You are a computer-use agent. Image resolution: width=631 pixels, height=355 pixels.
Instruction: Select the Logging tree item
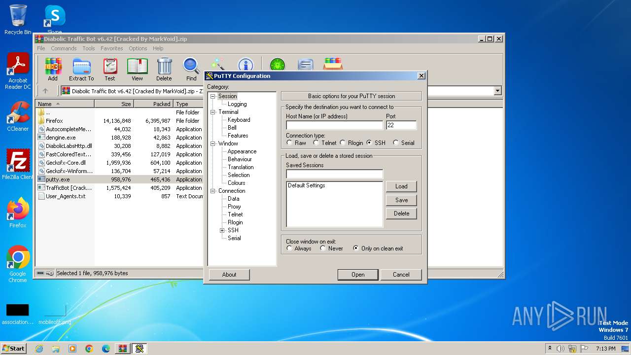pos(237,104)
